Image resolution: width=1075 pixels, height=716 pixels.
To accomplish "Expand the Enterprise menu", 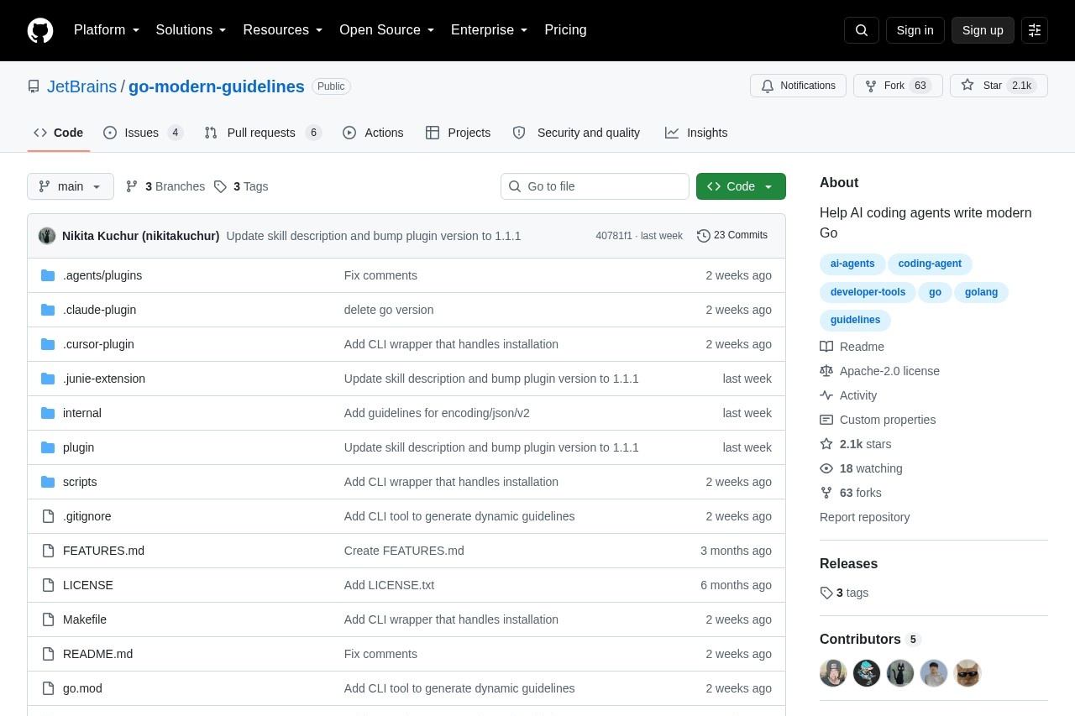I will [490, 30].
